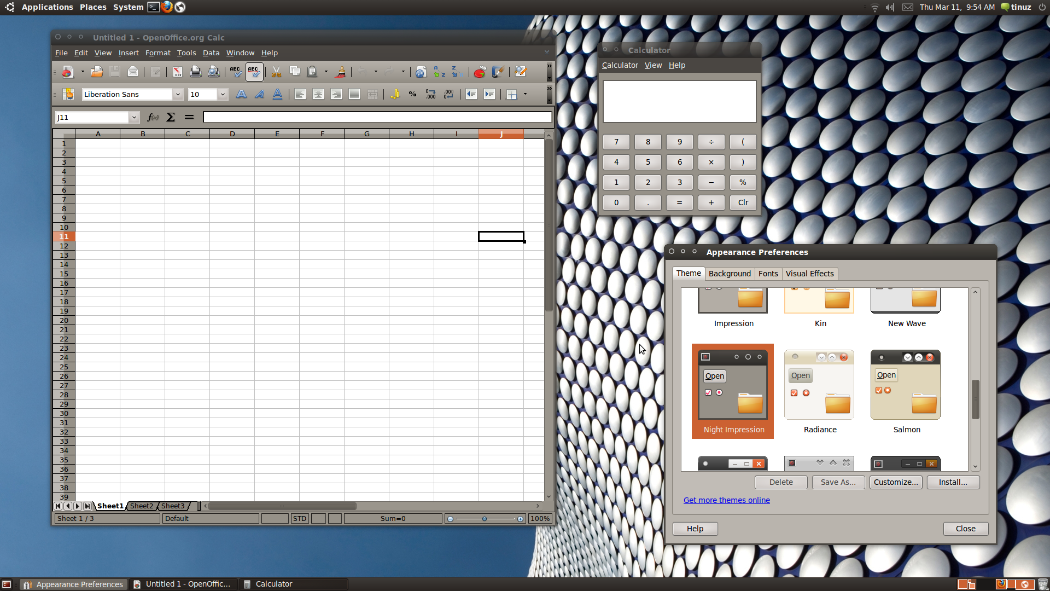Toggle Bold formatting
The image size is (1050, 591).
point(241,94)
